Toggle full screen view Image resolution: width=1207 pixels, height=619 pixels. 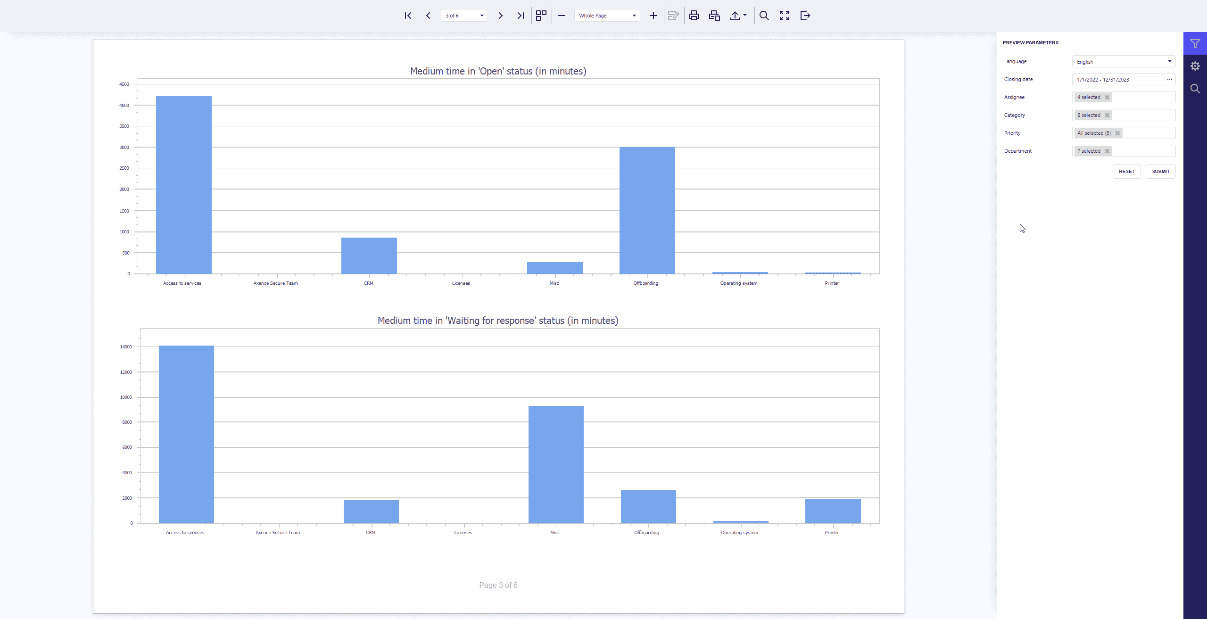[785, 16]
